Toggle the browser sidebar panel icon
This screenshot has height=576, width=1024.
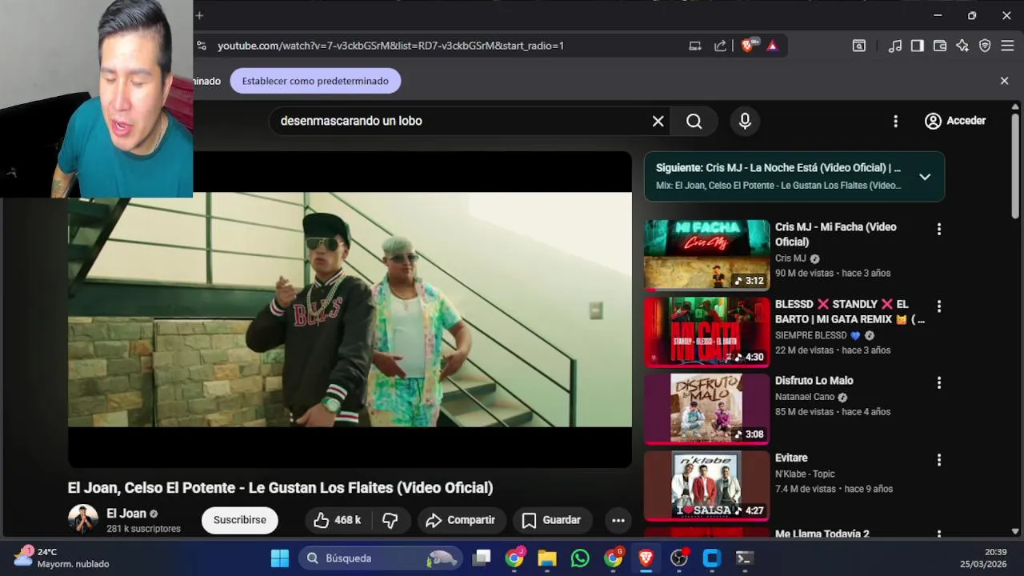tap(918, 46)
